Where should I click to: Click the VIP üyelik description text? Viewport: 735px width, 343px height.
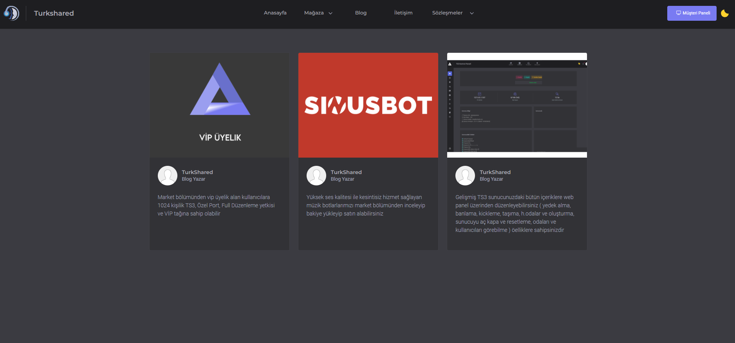[x=216, y=205]
